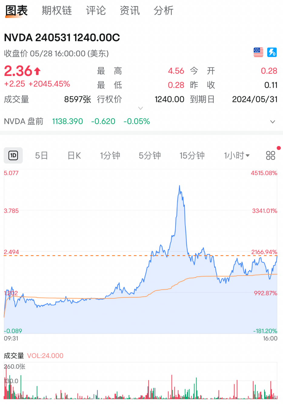Select the 1分钟 chart interval
283x404 pixels.
coord(110,156)
